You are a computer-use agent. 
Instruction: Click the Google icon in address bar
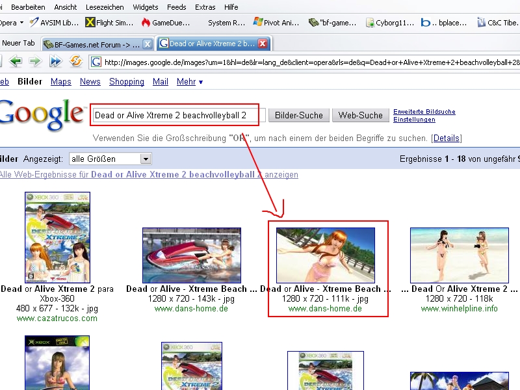pos(96,62)
